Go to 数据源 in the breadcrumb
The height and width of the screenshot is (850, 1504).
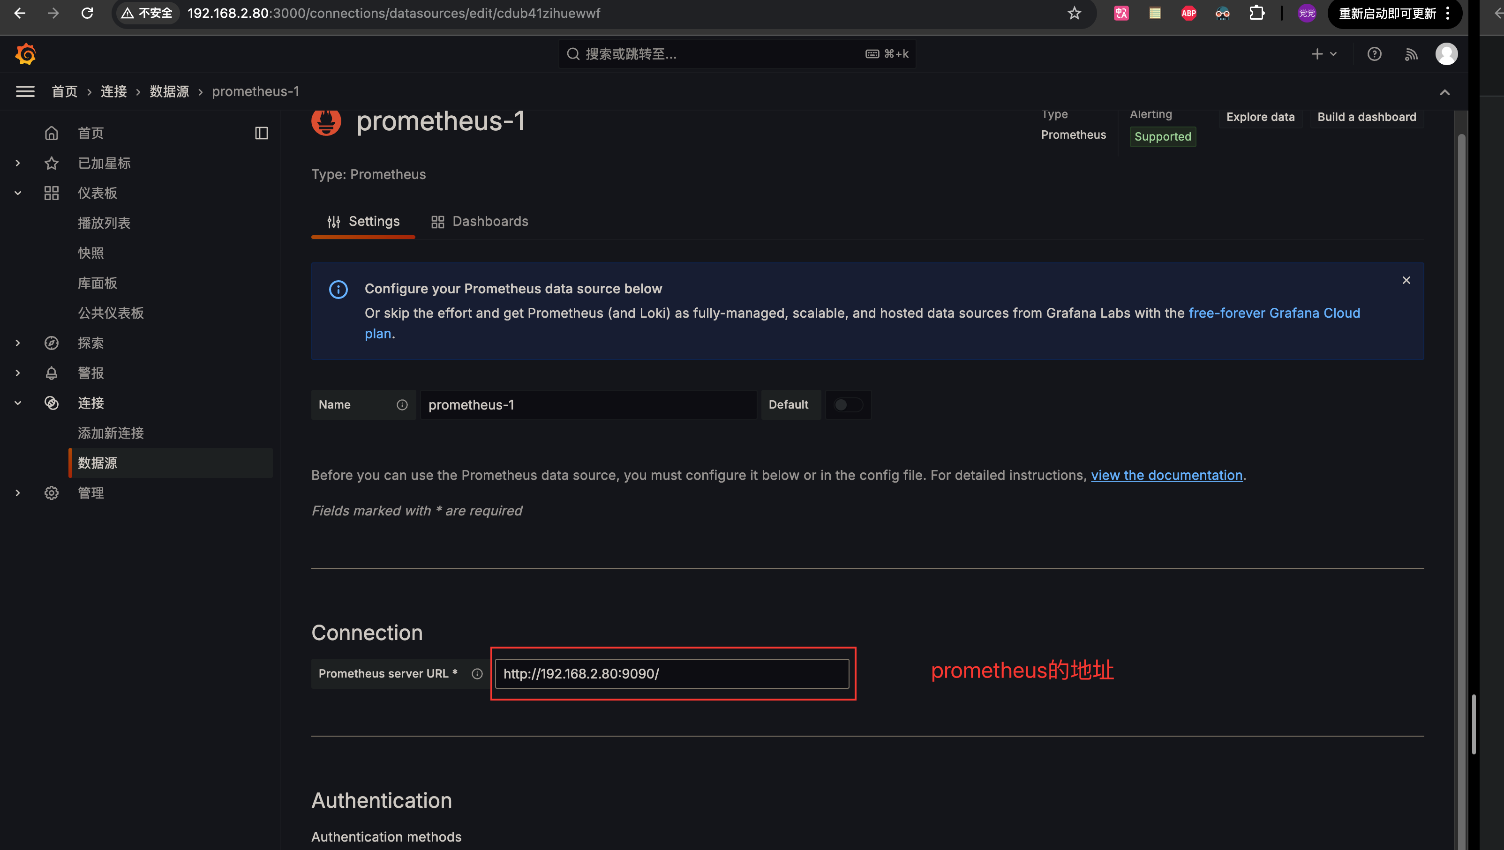169,91
